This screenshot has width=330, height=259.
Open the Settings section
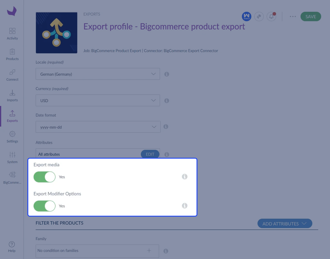pos(12,137)
